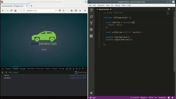This screenshot has height=99, width=176.
Task: Open devtools in separate window
Action: [x=83, y=69]
